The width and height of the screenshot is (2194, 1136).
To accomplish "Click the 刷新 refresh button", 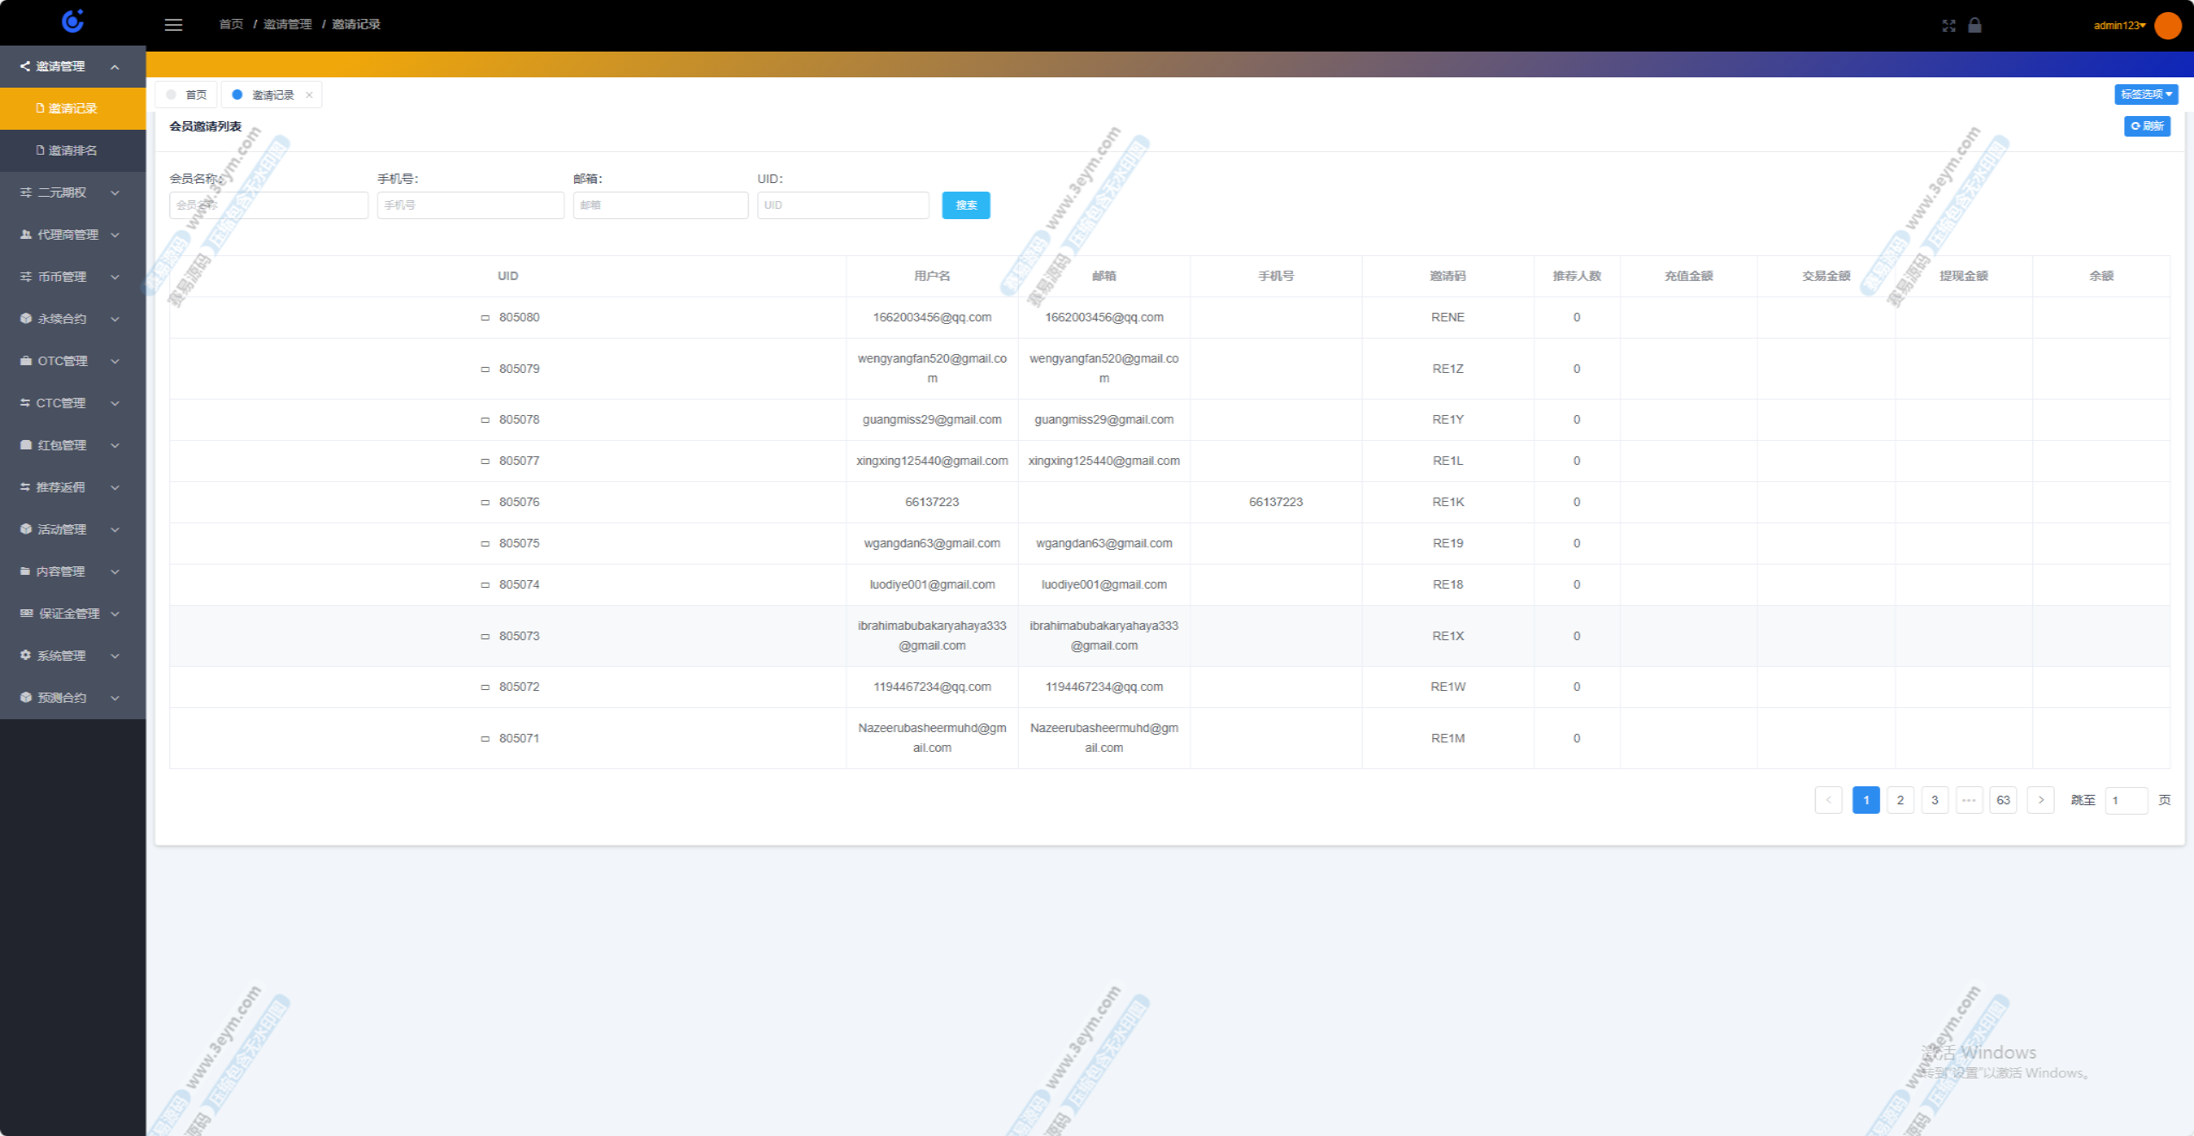I will point(2147,126).
